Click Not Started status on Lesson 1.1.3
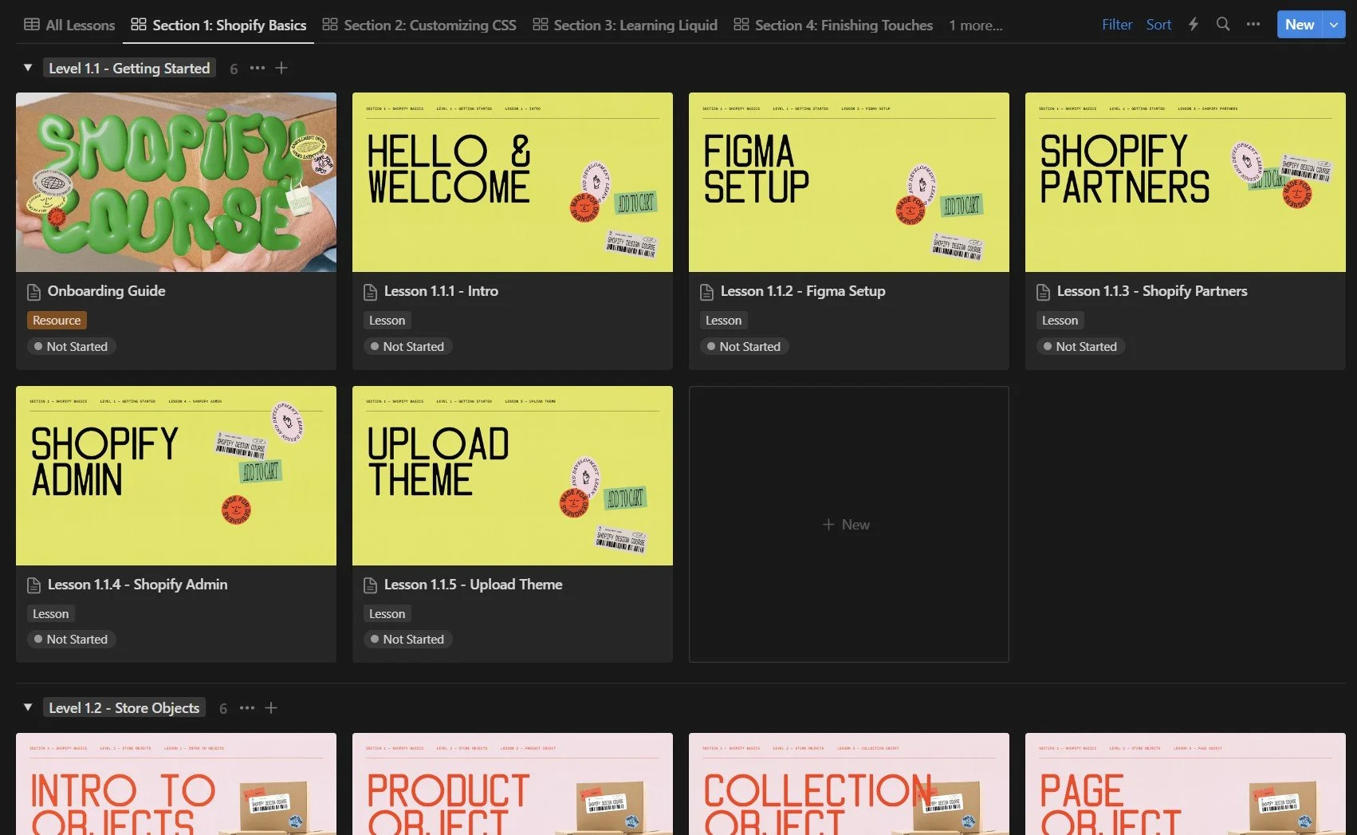The width and height of the screenshot is (1357, 835). tap(1080, 346)
